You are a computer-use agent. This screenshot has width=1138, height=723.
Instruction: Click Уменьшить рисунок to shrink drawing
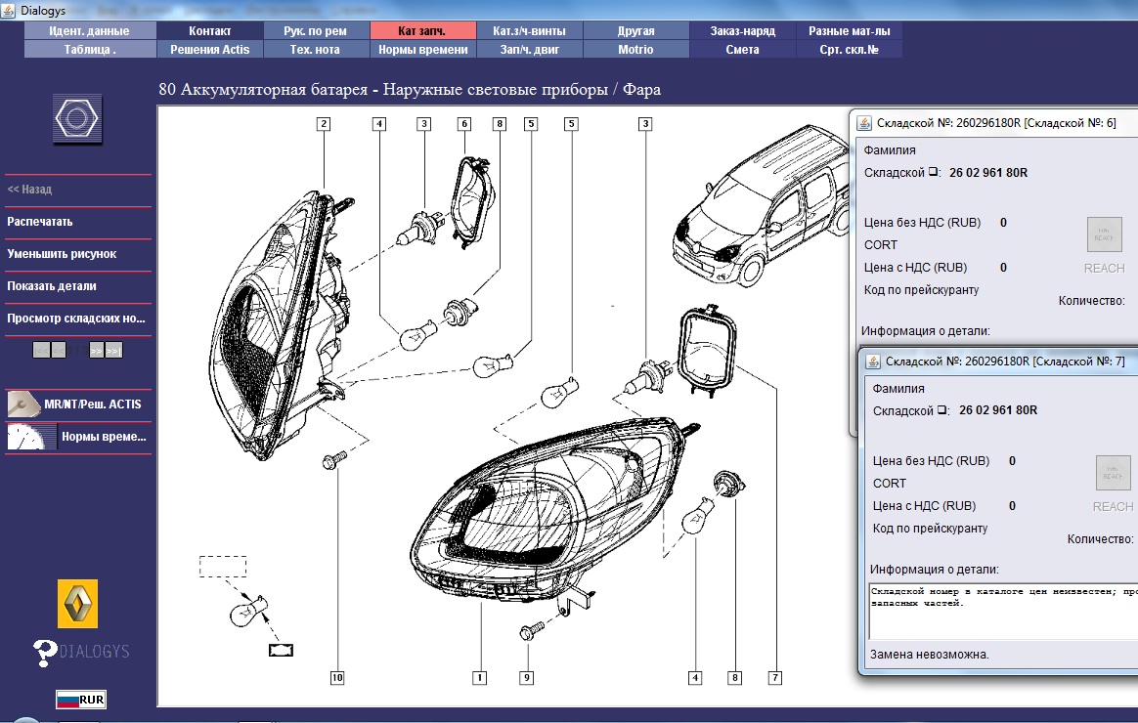pyautogui.click(x=78, y=254)
